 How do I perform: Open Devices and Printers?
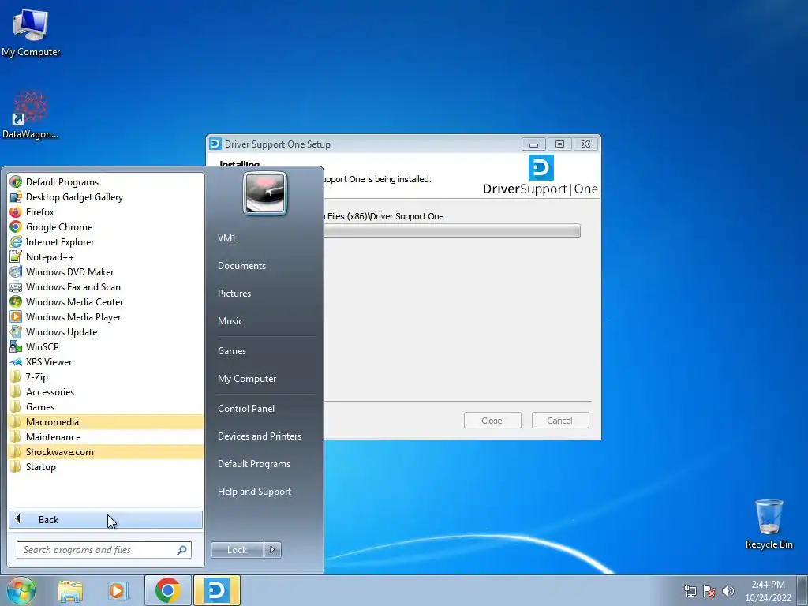coord(259,436)
